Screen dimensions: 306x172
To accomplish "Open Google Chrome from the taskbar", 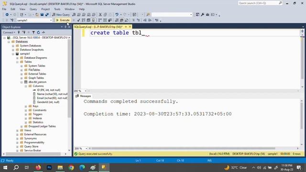I will pyautogui.click(x=71, y=168).
